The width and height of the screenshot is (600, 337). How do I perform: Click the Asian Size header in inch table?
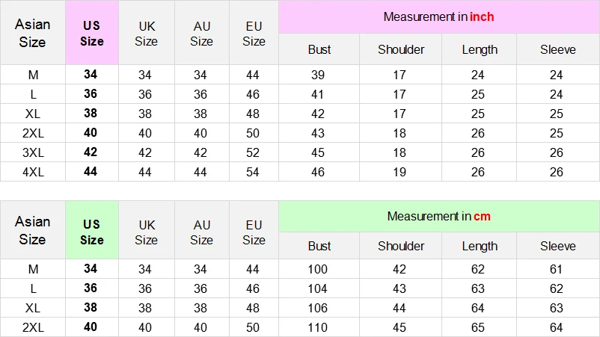point(32,33)
